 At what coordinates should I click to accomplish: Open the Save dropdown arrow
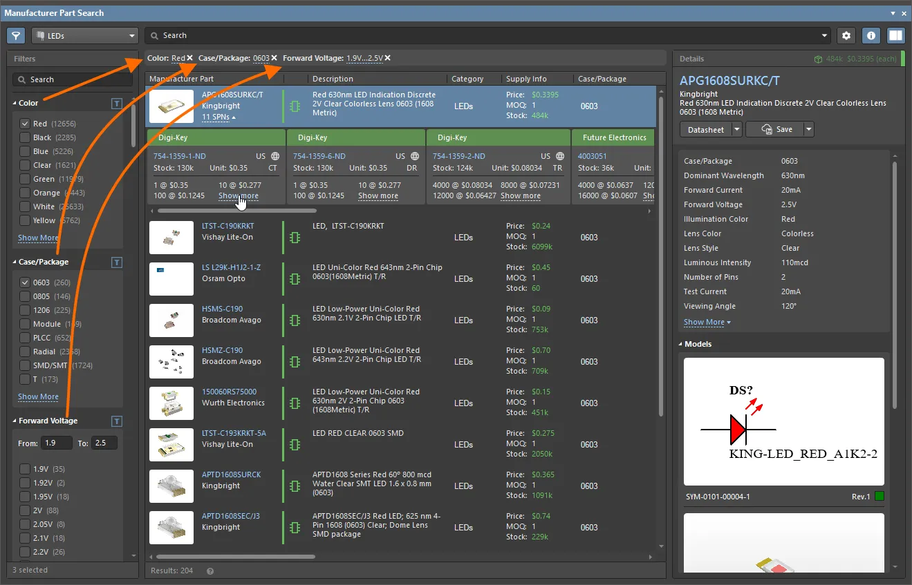809,129
